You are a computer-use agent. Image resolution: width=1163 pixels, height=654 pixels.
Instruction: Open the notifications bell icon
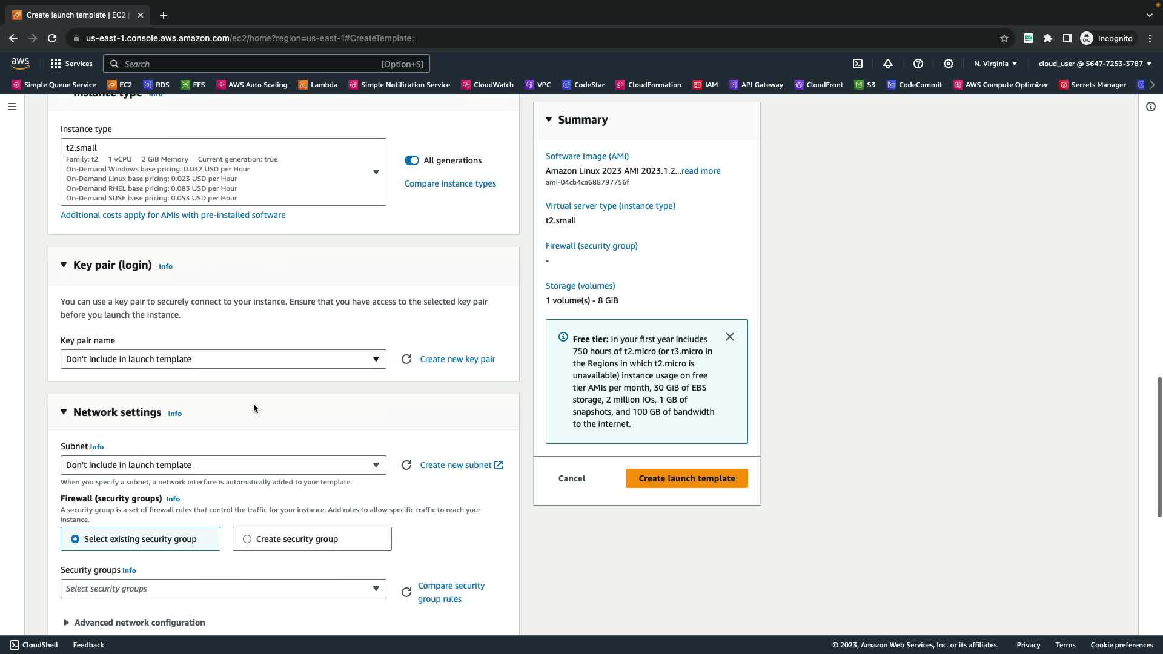pos(888,64)
